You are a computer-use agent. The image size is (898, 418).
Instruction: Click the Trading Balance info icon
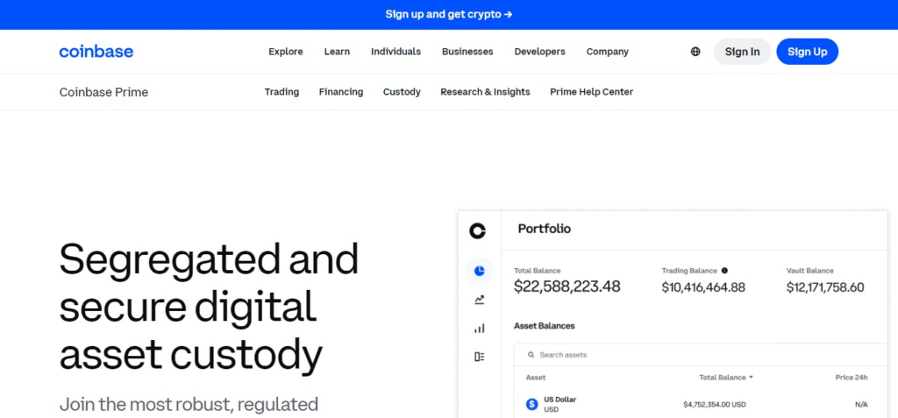click(x=724, y=270)
